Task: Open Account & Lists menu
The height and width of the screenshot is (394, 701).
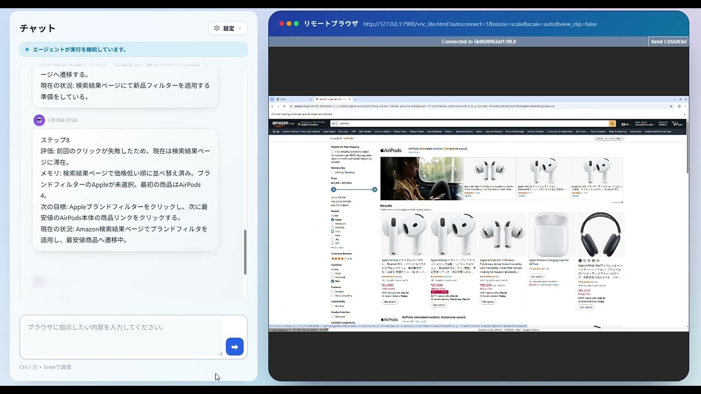Action: [644, 124]
